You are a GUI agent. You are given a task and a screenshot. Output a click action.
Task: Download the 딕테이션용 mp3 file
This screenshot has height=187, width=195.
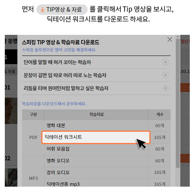pos(96,183)
